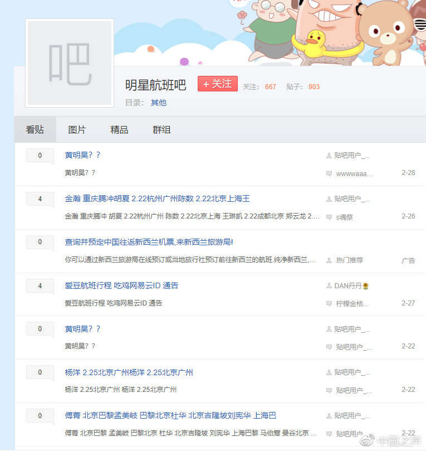This screenshot has height=451, width=426.
Task: Click date 2-28 on first thread
Action: coord(408,173)
